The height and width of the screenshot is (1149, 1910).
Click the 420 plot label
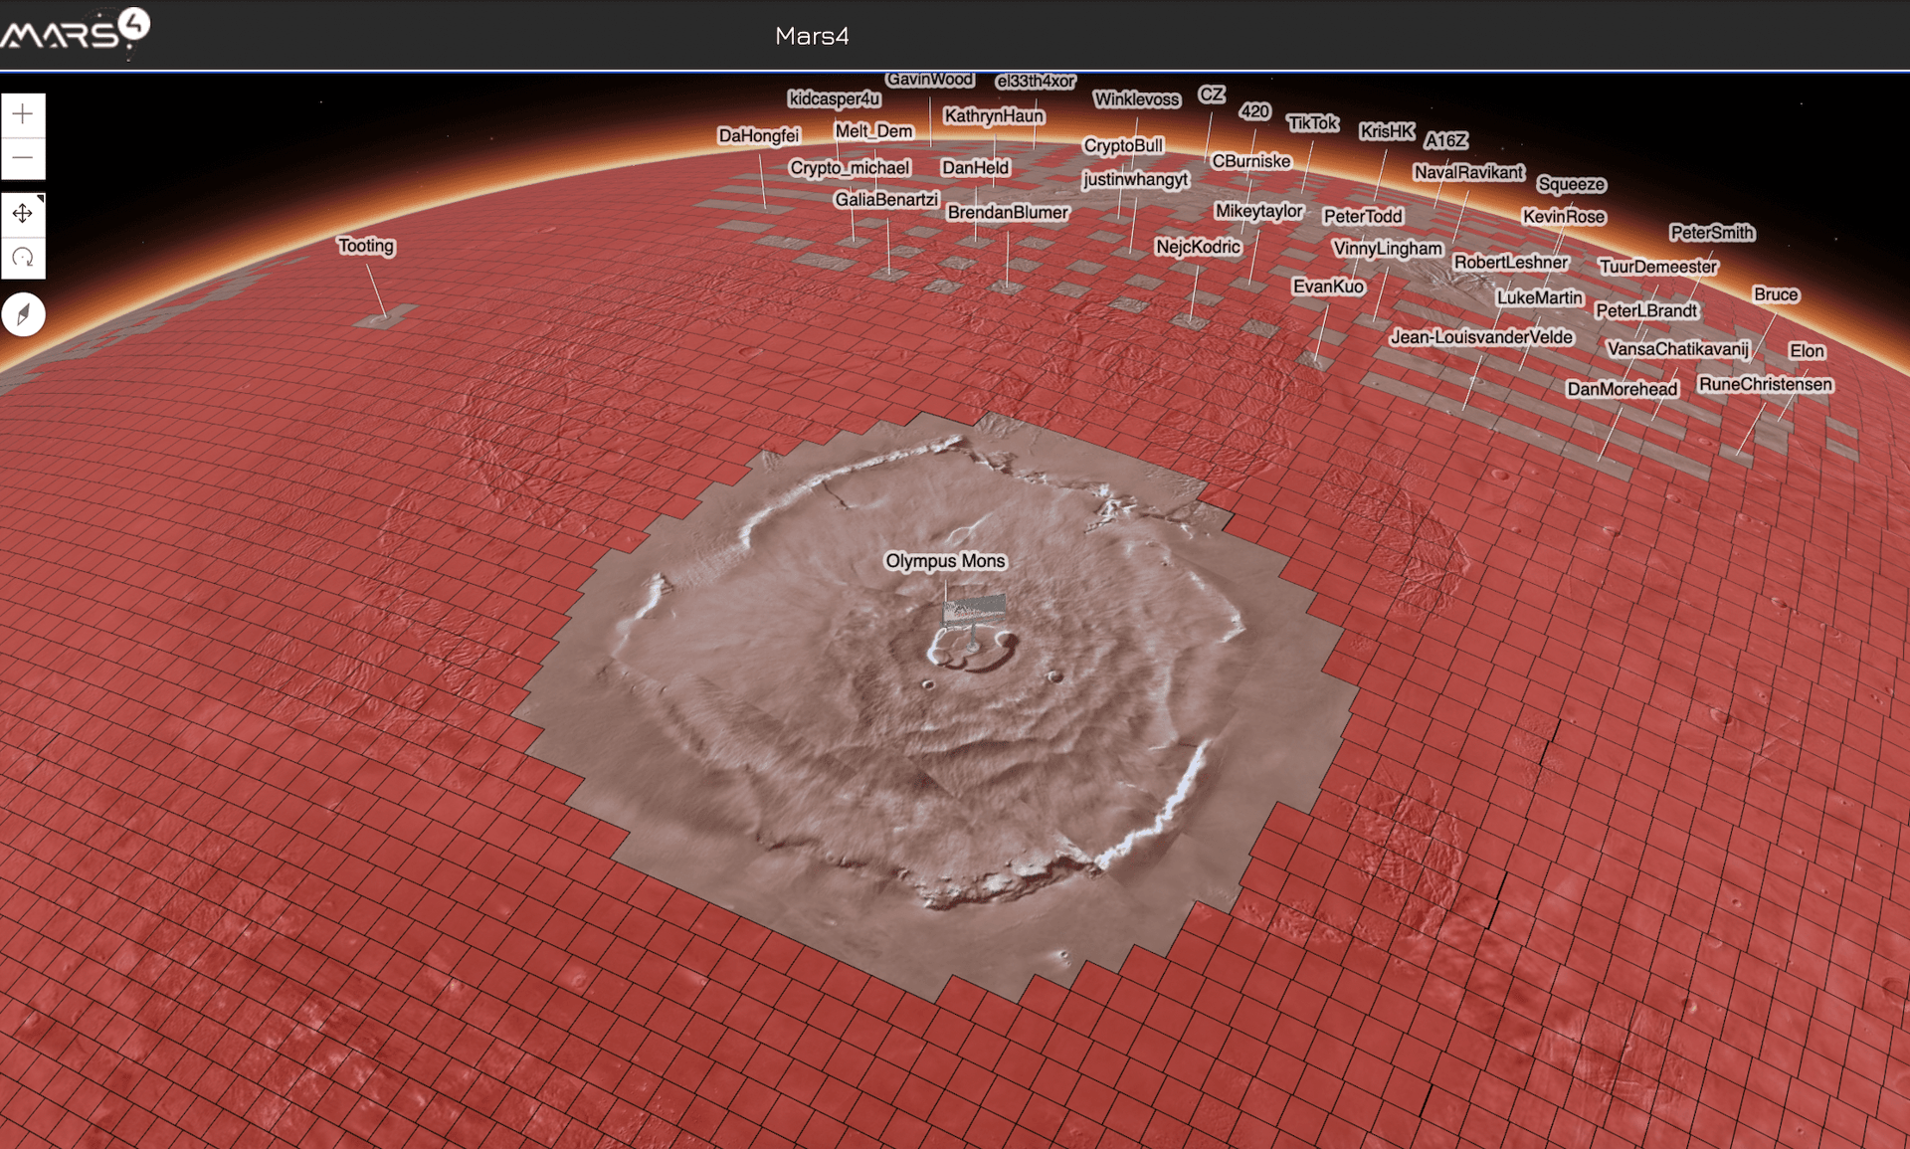coord(1256,111)
